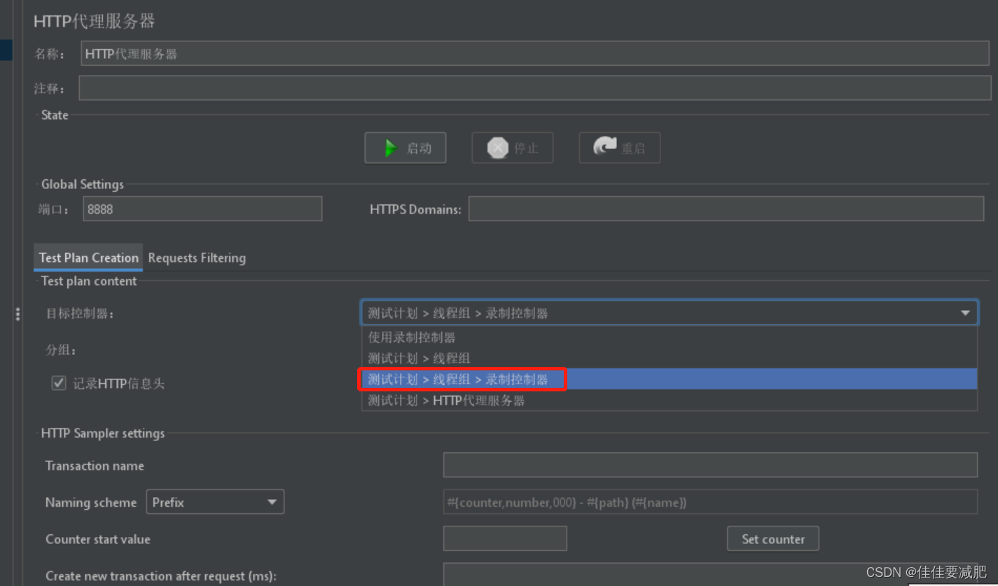998x586 pixels.
Task: Click the 重启 restart button
Action: point(620,148)
